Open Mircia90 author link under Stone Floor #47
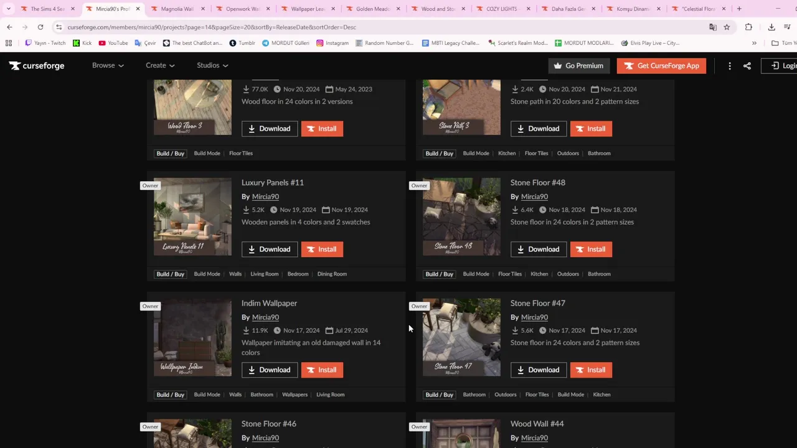 tap(534, 317)
